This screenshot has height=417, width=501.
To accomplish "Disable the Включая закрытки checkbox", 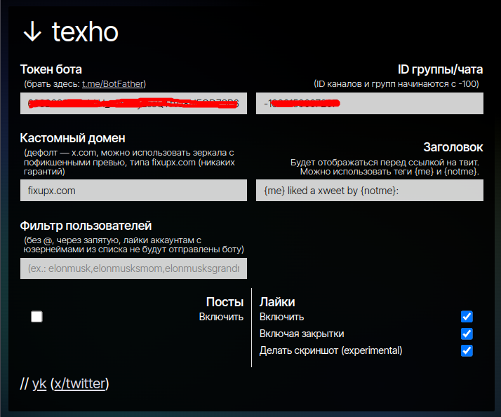I will 467,334.
